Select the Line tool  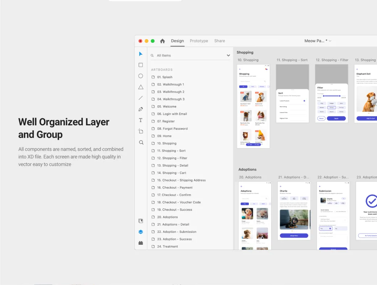pyautogui.click(x=141, y=98)
